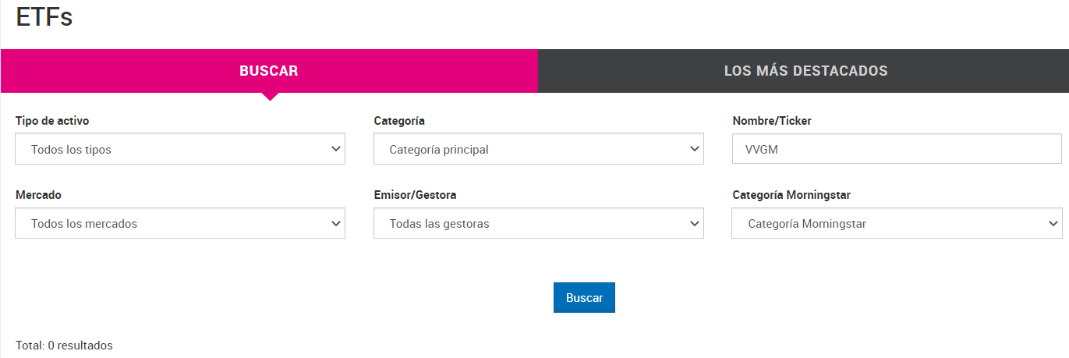This screenshot has width=1069, height=358.
Task: Click the chevron arrow of Morningstar dropdown
Action: [x=1053, y=224]
